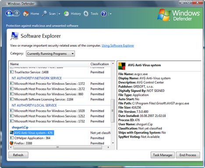This screenshot has width=205, height=168.
Task: Click the icon beside TrueVector Service : 1408
Action: click(11, 72)
